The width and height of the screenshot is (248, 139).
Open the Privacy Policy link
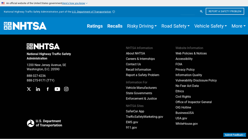tap(185, 69)
